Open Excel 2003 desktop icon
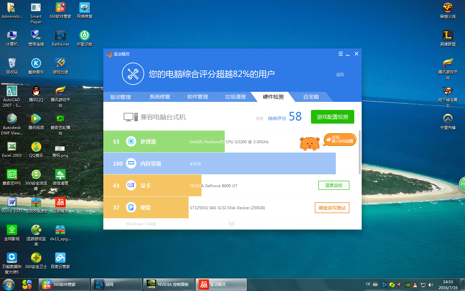The height and width of the screenshot is (291, 465). point(12,149)
